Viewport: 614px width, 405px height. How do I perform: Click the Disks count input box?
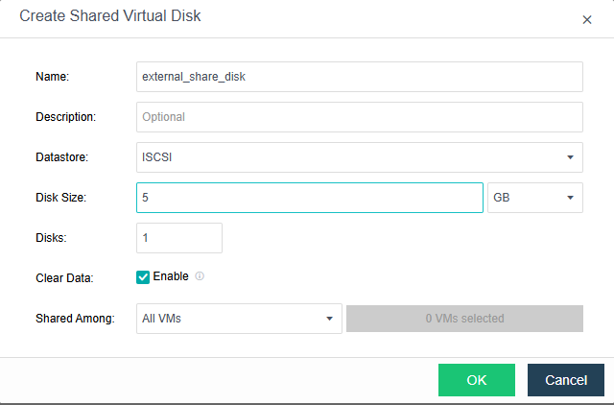(x=179, y=238)
